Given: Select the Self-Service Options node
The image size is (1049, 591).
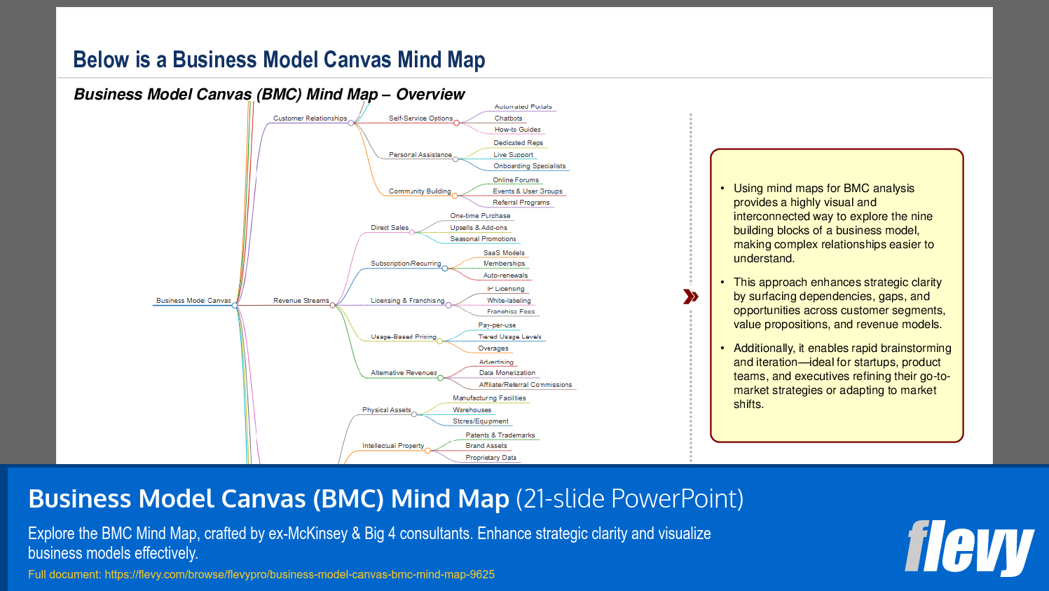Looking at the screenshot, I should tap(420, 118).
